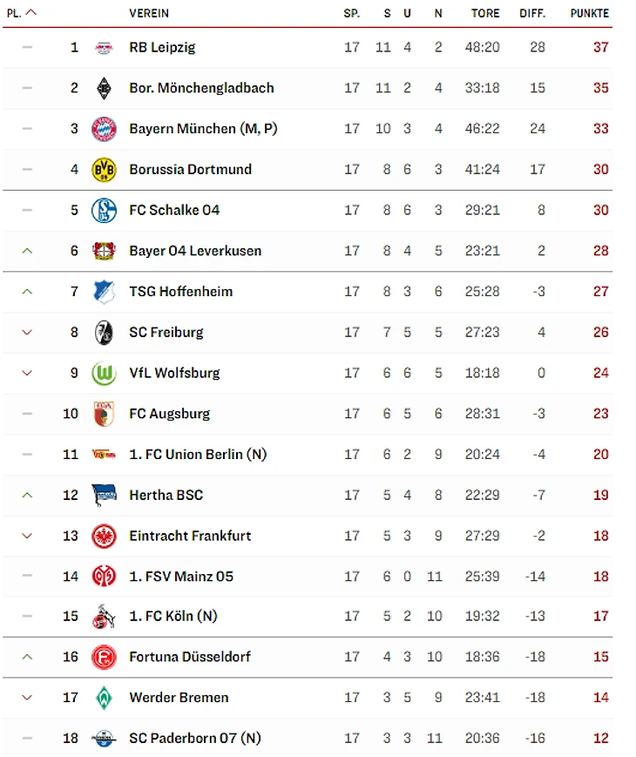
Task: Click the VfL Wolfsburg green logo
Action: click(x=104, y=373)
